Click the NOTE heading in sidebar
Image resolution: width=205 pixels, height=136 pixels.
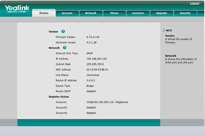pos(169,30)
